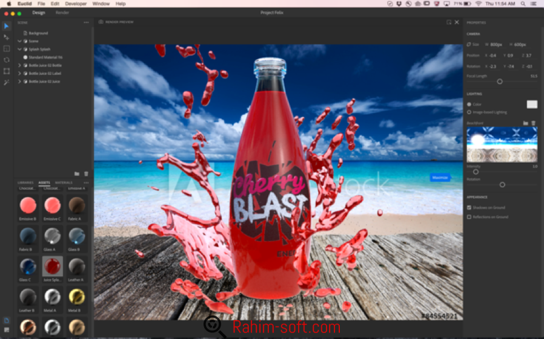This screenshot has width=544, height=339.
Task: Click the Background page icon in scene tree
Action: (x=25, y=33)
